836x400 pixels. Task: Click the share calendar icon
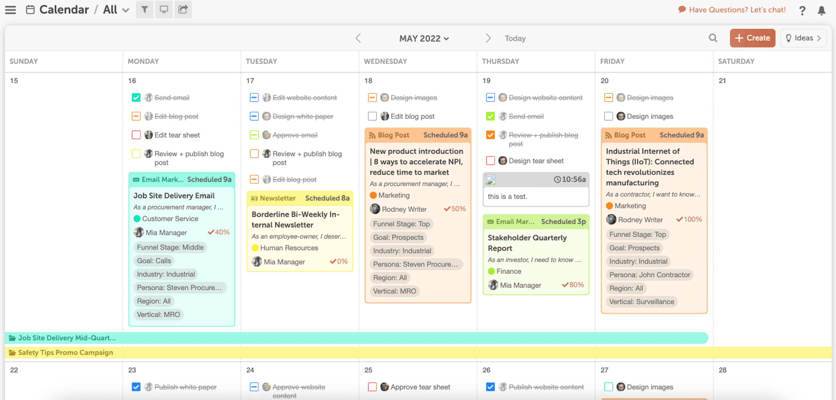(183, 10)
